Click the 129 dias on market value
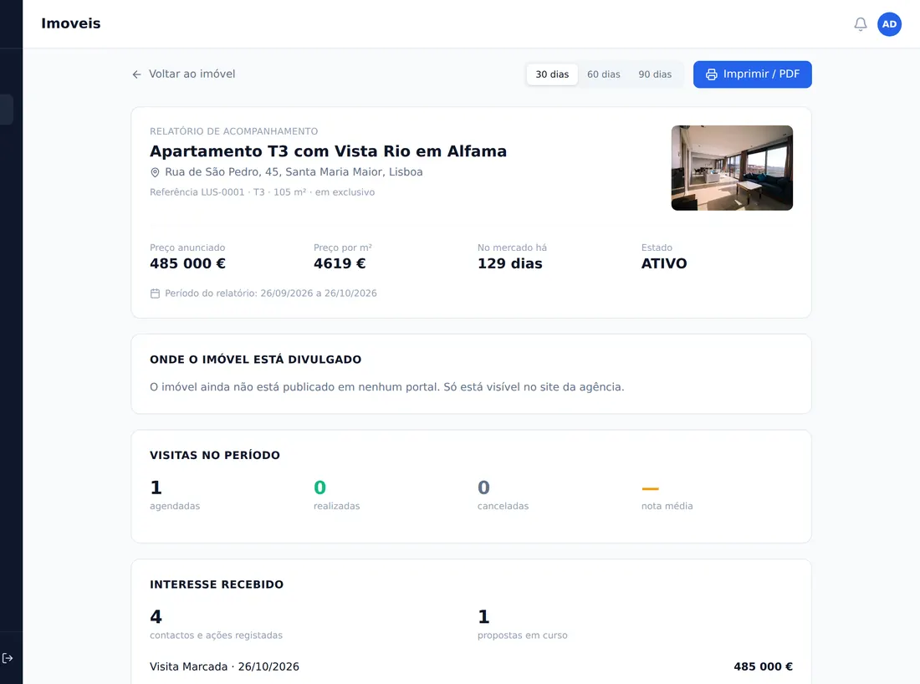Viewport: 920px width, 684px height. (510, 263)
